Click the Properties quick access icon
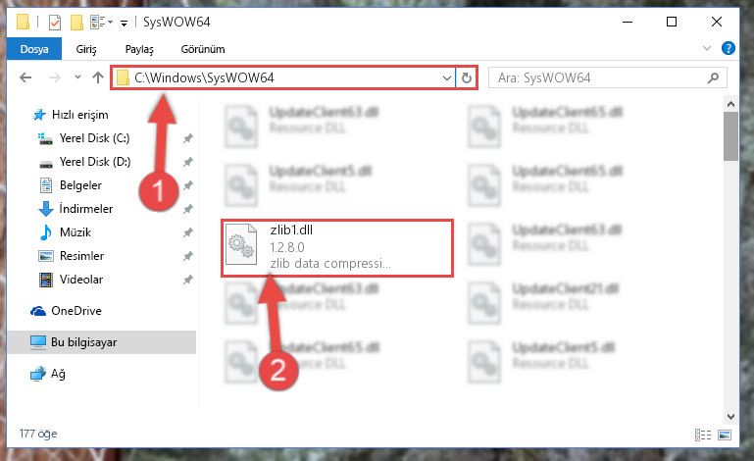 click(x=55, y=23)
